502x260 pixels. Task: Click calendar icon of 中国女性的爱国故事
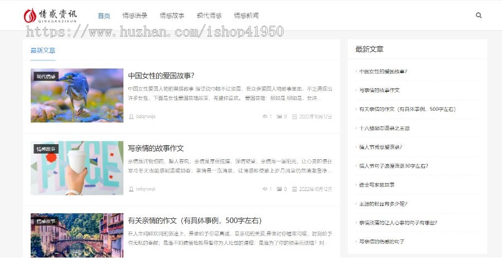[x=294, y=116]
